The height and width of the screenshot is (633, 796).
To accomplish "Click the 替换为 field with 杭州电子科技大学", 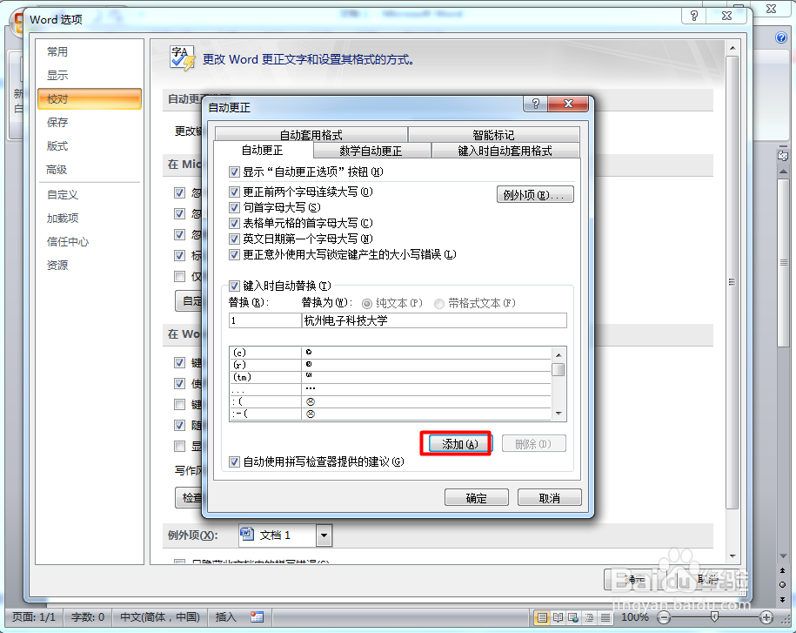I will (x=435, y=320).
